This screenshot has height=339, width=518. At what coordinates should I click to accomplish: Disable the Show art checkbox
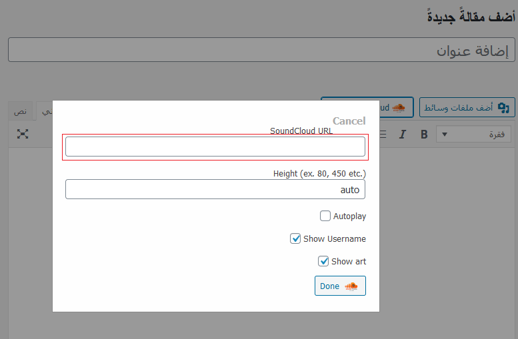coord(323,261)
